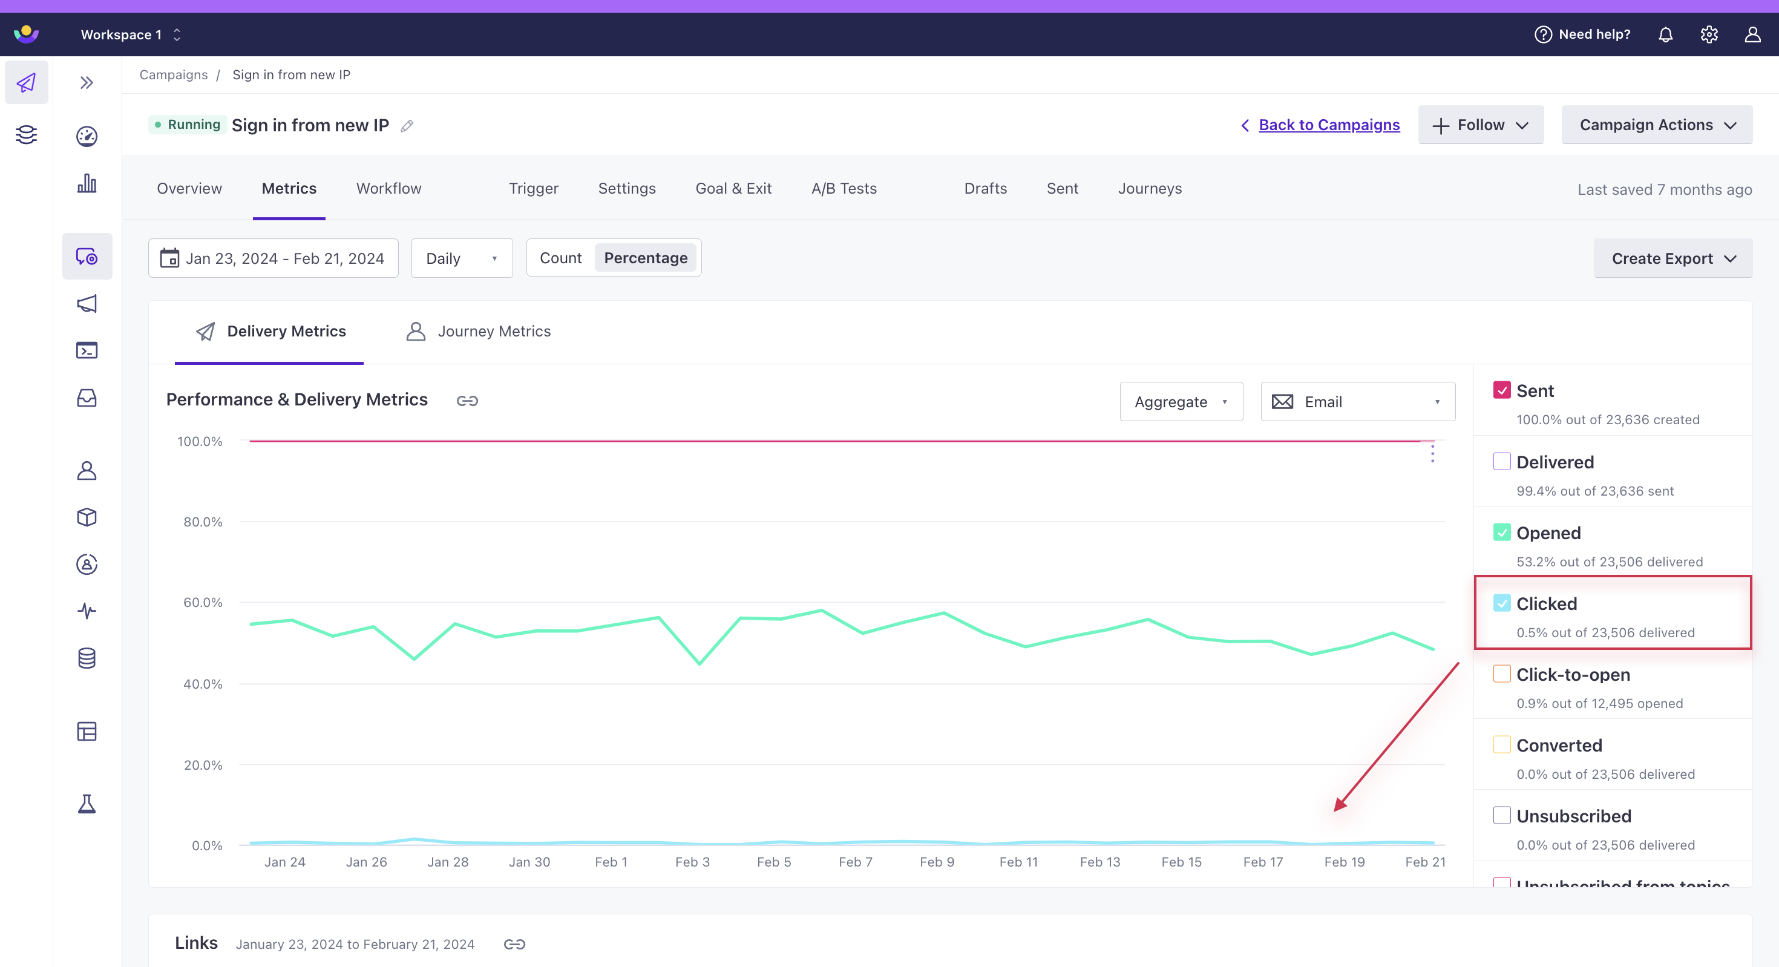Viewport: 1779px width, 967px height.
Task: Open the dashboard gauge icon
Action: click(87, 136)
